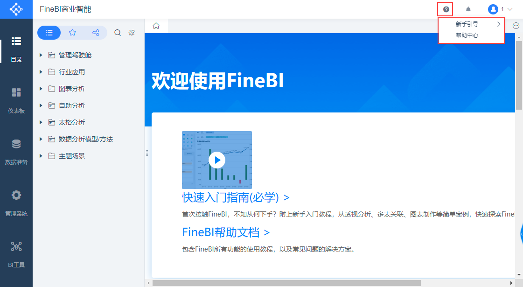Select the 管理驾驶舱 folder

(75, 55)
